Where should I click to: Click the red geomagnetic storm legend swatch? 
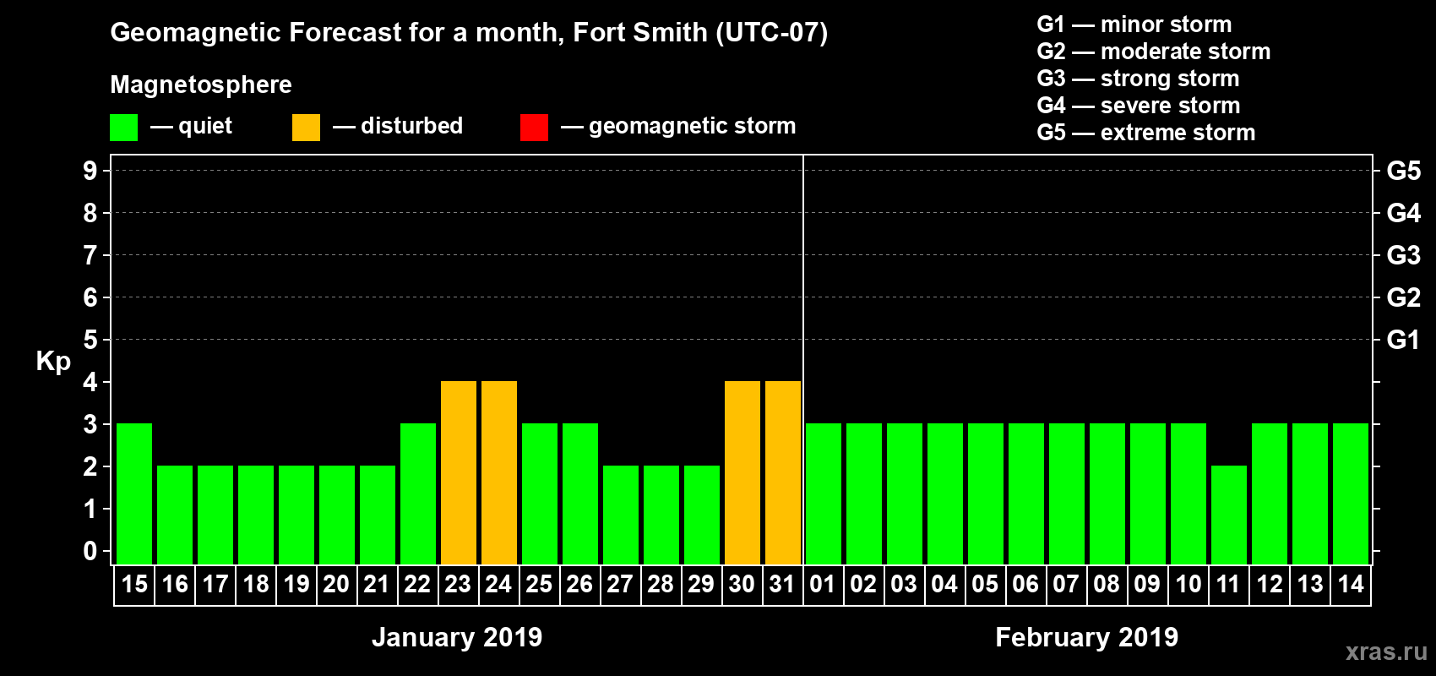[x=534, y=128]
